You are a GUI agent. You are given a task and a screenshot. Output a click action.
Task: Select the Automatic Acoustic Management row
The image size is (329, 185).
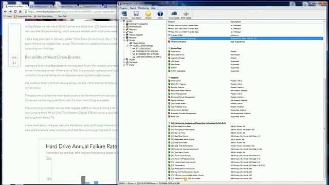246,113
